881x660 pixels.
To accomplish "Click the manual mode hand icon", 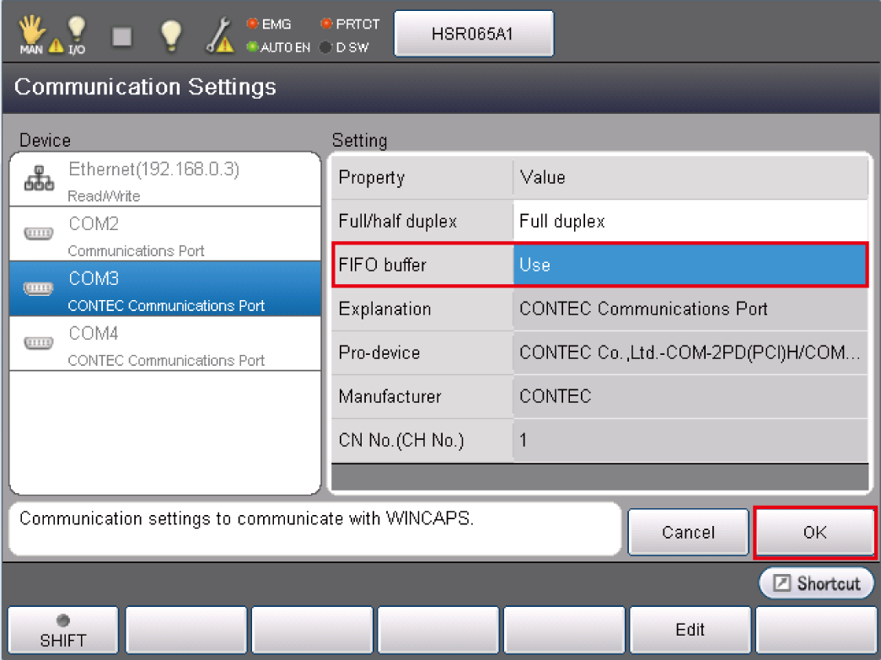I will [x=30, y=35].
